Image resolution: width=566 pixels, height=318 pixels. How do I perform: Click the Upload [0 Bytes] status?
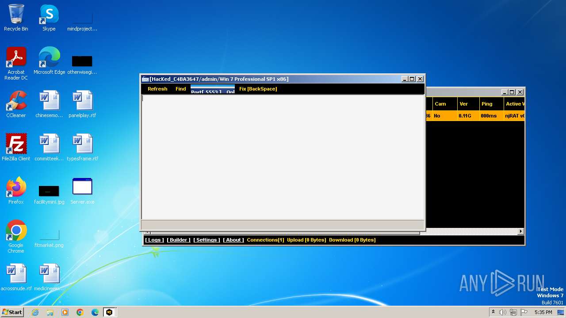[306, 240]
